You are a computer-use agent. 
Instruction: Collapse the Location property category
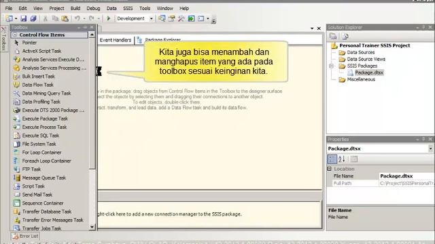329,169
